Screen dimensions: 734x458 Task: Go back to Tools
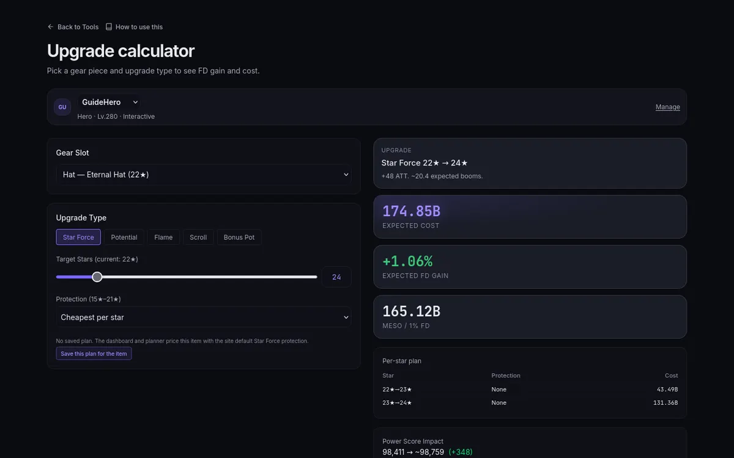tap(73, 27)
